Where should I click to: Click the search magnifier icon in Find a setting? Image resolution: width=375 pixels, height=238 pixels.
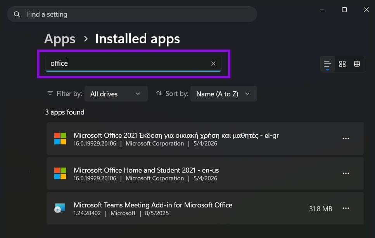coord(17,14)
